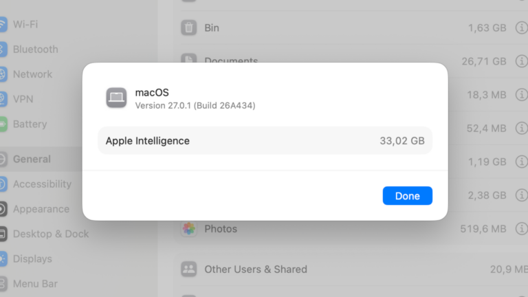Select the Bin storage row label
The image size is (528, 297).
(x=212, y=27)
